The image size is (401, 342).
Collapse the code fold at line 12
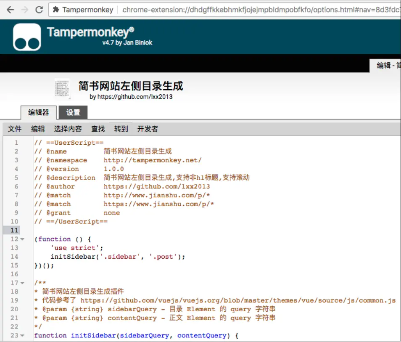[x=22, y=239]
